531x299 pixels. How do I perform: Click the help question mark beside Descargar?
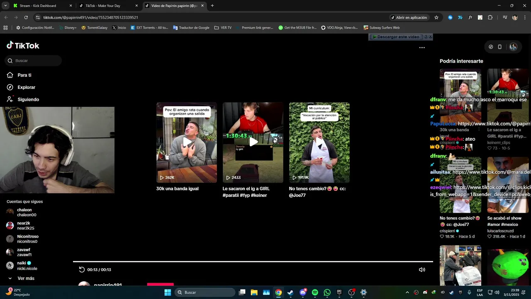426,37
